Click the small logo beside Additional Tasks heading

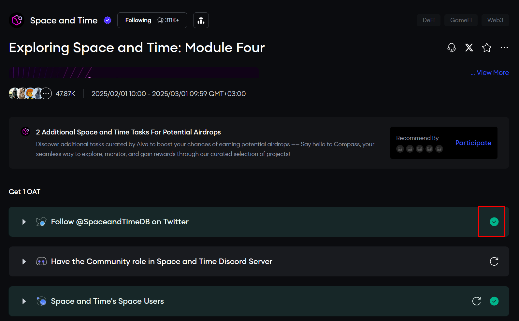26,132
